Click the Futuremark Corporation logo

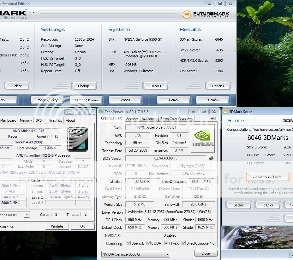point(206,14)
